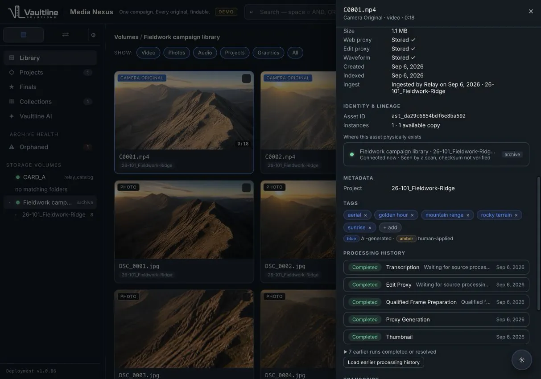541x379 pixels.
Task: Open the Qualified Frame Preparation entry
Action: pos(436,302)
